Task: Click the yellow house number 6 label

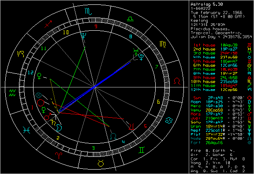Action: coord(158,102)
